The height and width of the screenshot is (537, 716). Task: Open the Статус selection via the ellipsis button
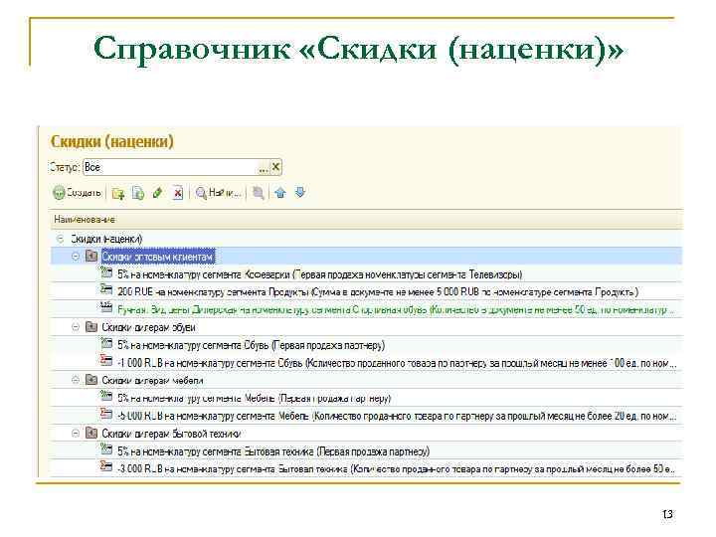(x=264, y=167)
